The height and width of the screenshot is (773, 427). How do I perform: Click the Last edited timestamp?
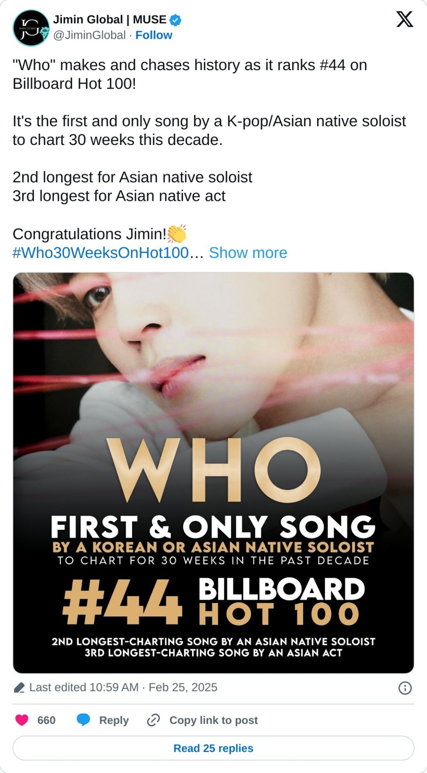click(123, 687)
